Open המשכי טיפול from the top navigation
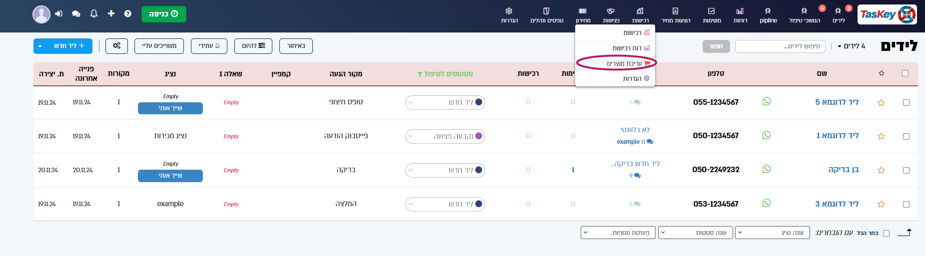This screenshot has height=256, width=925. pos(805,14)
